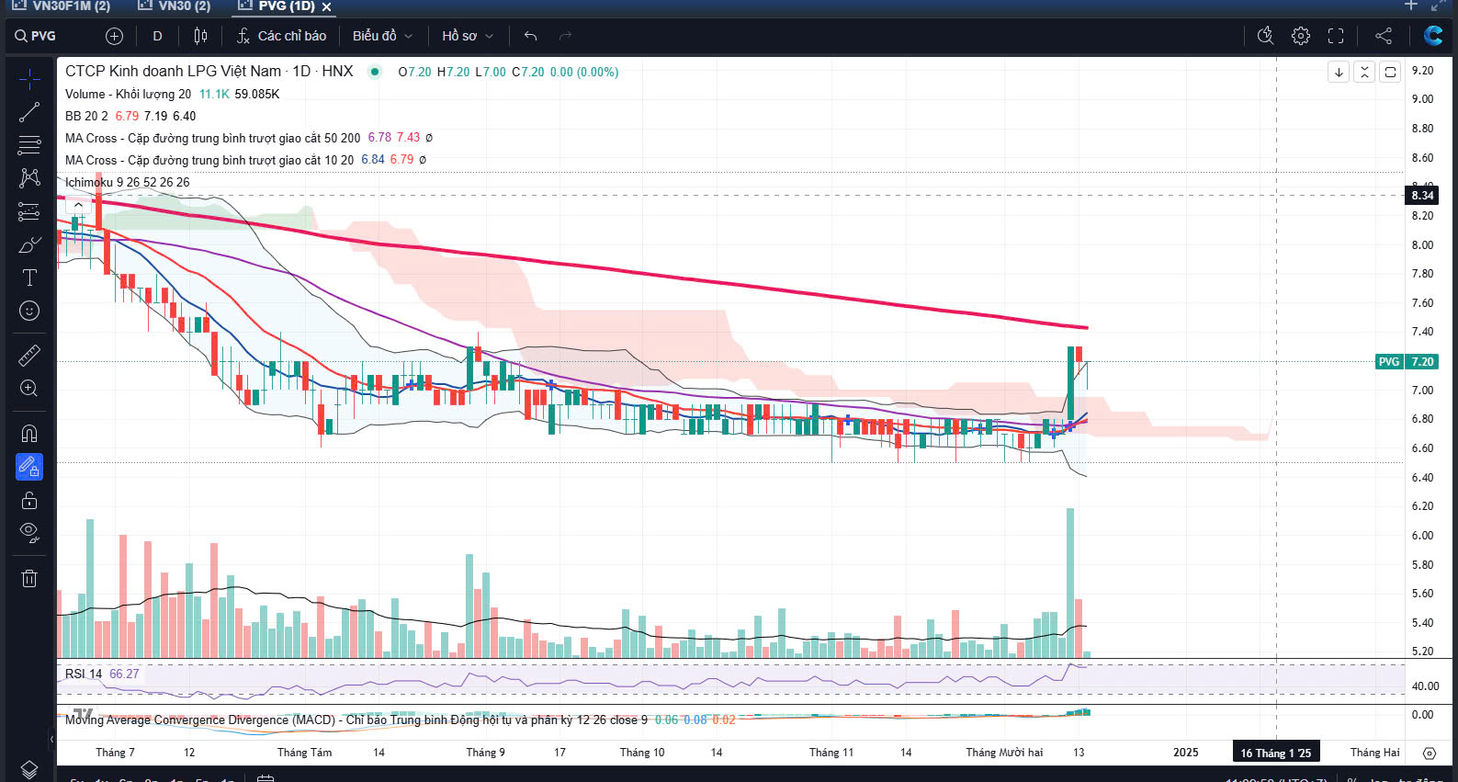Switch to the VN30F1M (2) tab
This screenshot has height=782, width=1458.
pyautogui.click(x=62, y=6)
